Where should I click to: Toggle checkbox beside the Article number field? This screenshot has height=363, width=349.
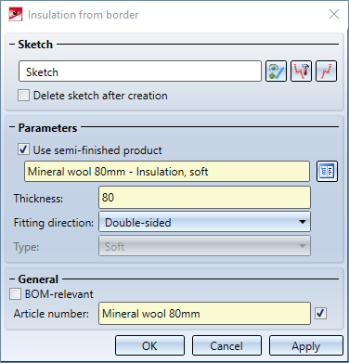click(320, 313)
